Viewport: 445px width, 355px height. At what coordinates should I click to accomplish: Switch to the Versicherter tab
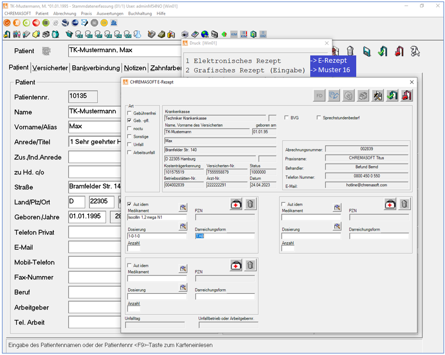[50, 68]
